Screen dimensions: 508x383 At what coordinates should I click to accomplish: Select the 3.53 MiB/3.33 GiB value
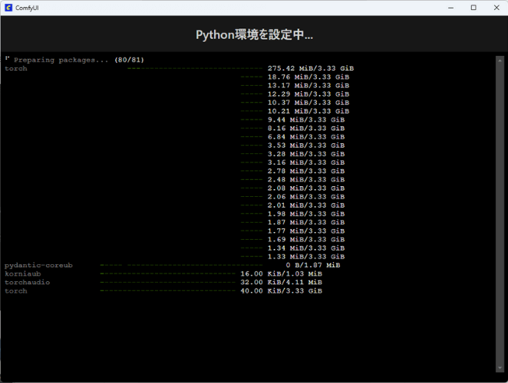306,146
